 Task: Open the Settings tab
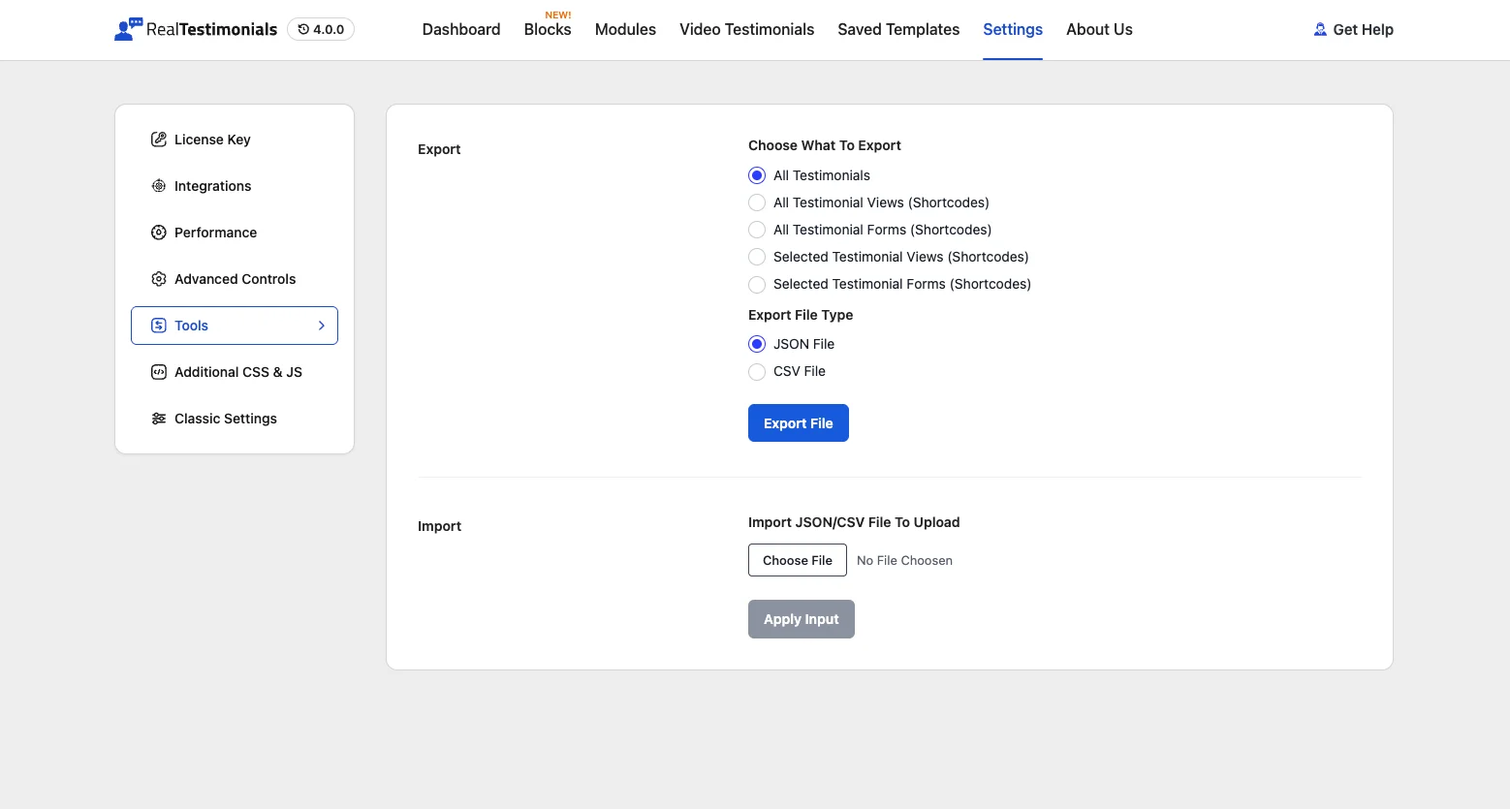1013,29
